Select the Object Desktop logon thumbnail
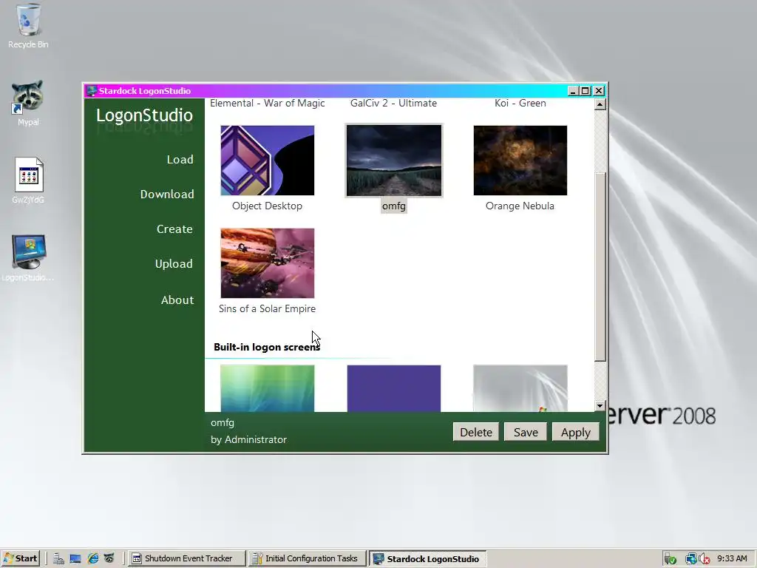757x568 pixels. pos(268,160)
